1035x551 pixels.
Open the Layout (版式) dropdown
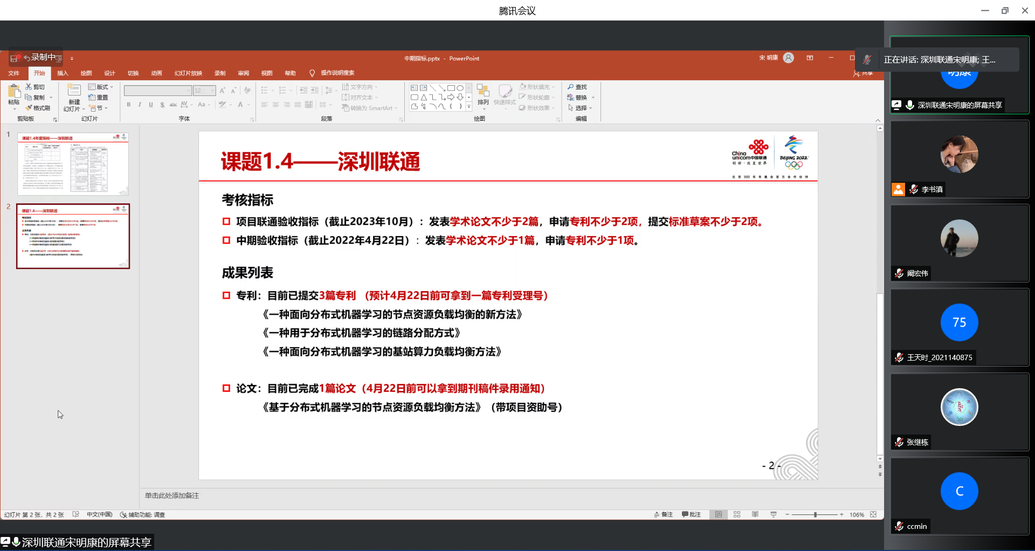[101, 87]
